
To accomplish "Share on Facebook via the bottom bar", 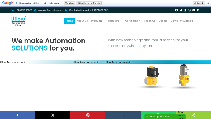I will (17, 115).
